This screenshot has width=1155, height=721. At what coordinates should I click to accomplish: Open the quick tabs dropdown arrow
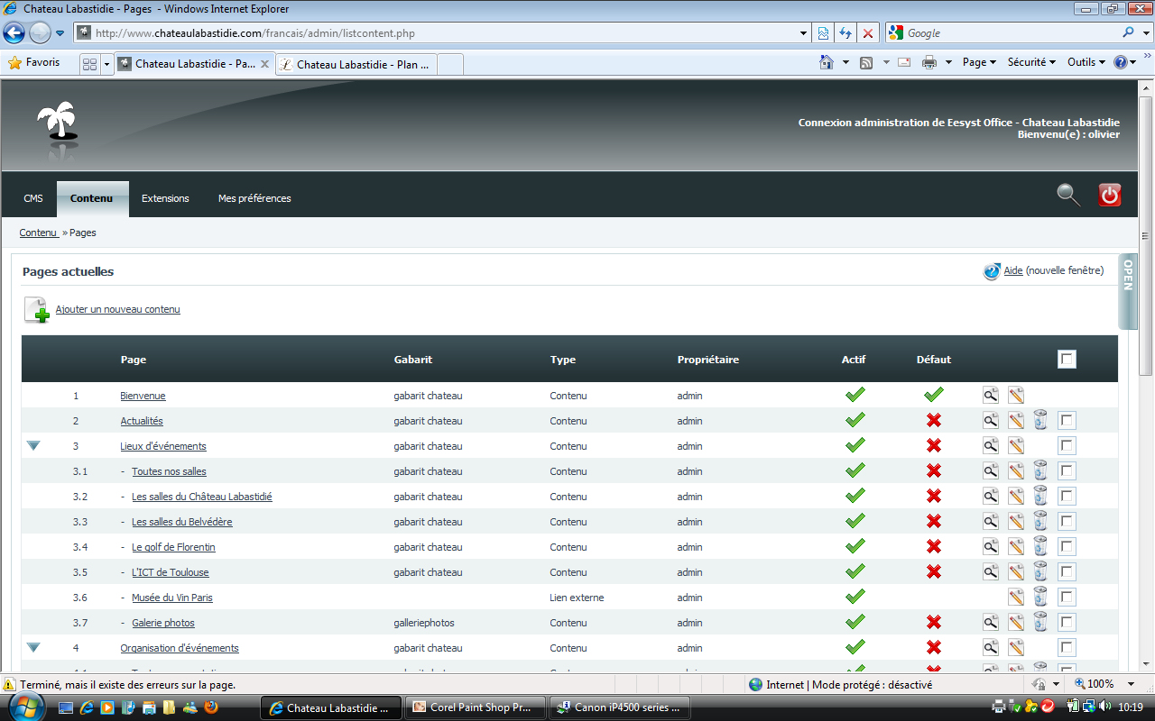tap(106, 64)
